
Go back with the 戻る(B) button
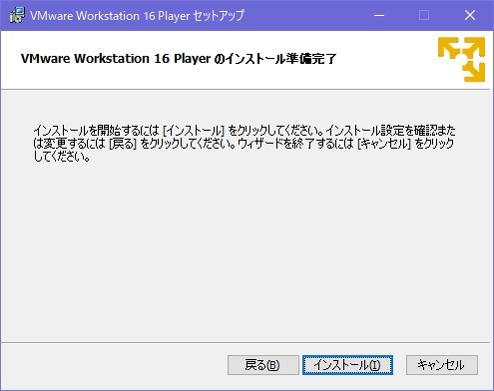263,365
